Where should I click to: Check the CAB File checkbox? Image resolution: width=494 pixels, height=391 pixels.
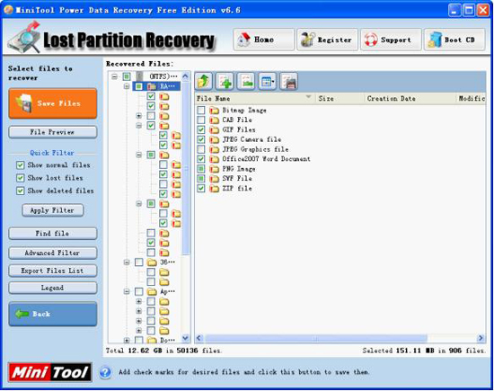click(200, 120)
